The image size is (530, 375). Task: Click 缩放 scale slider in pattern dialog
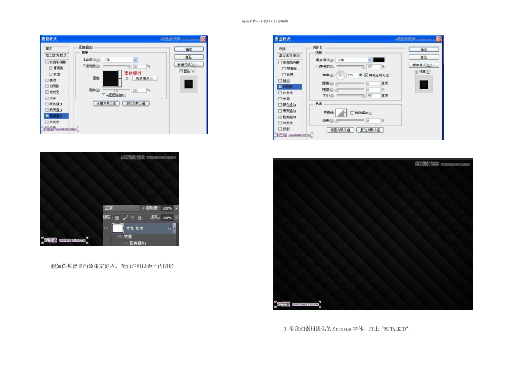[x=116, y=90]
